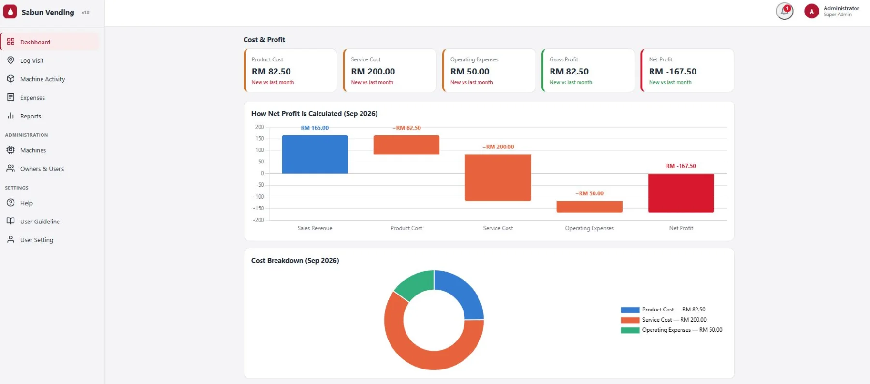The image size is (870, 384).
Task: Open the notification bell icon
Action: [x=784, y=12]
